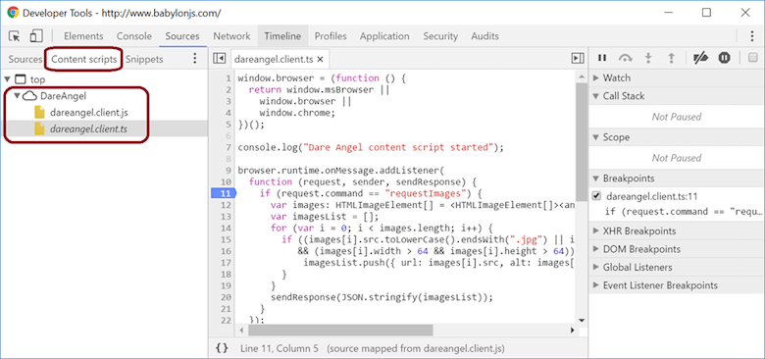765x359 pixels.
Task: Collapse the Breakpoints section
Action: pyautogui.click(x=595, y=179)
